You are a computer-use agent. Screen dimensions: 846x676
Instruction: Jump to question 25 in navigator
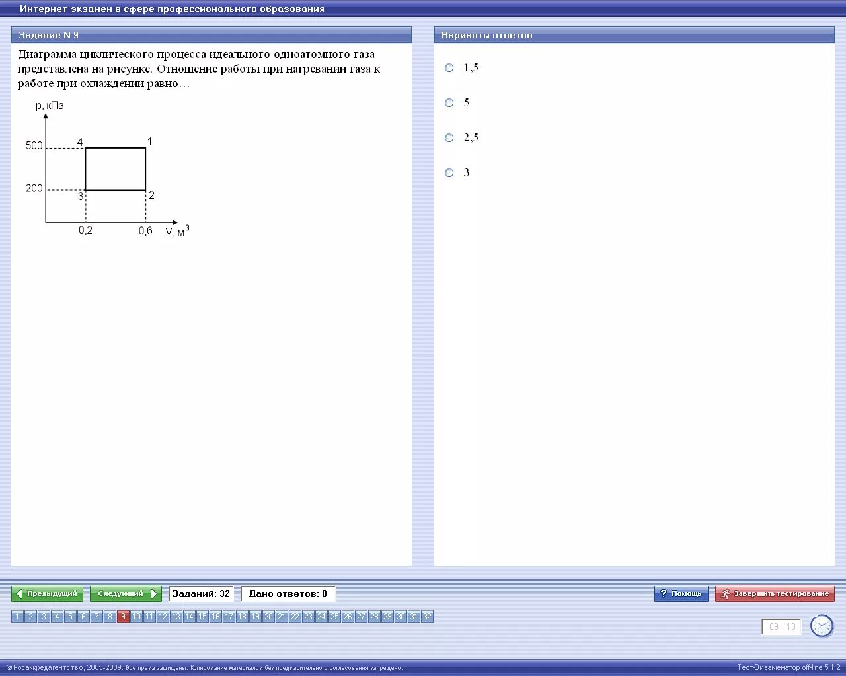click(x=334, y=617)
